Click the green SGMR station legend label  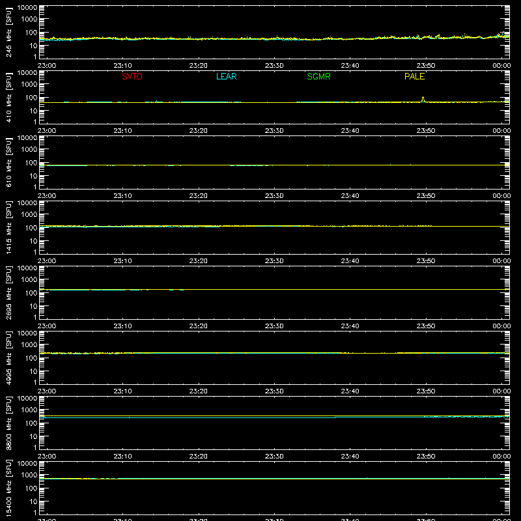318,76
